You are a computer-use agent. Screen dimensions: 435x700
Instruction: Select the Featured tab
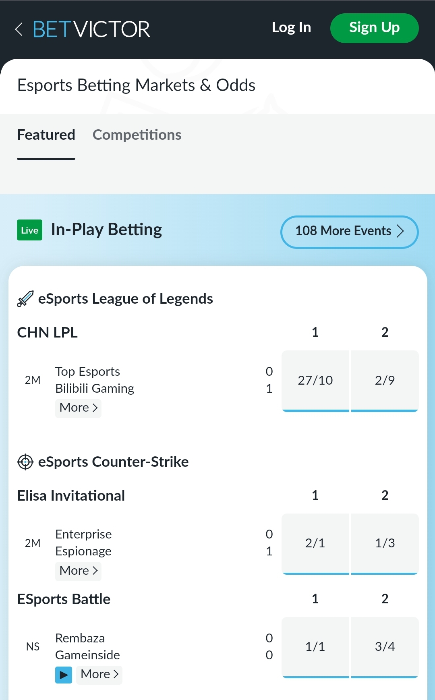(x=46, y=135)
